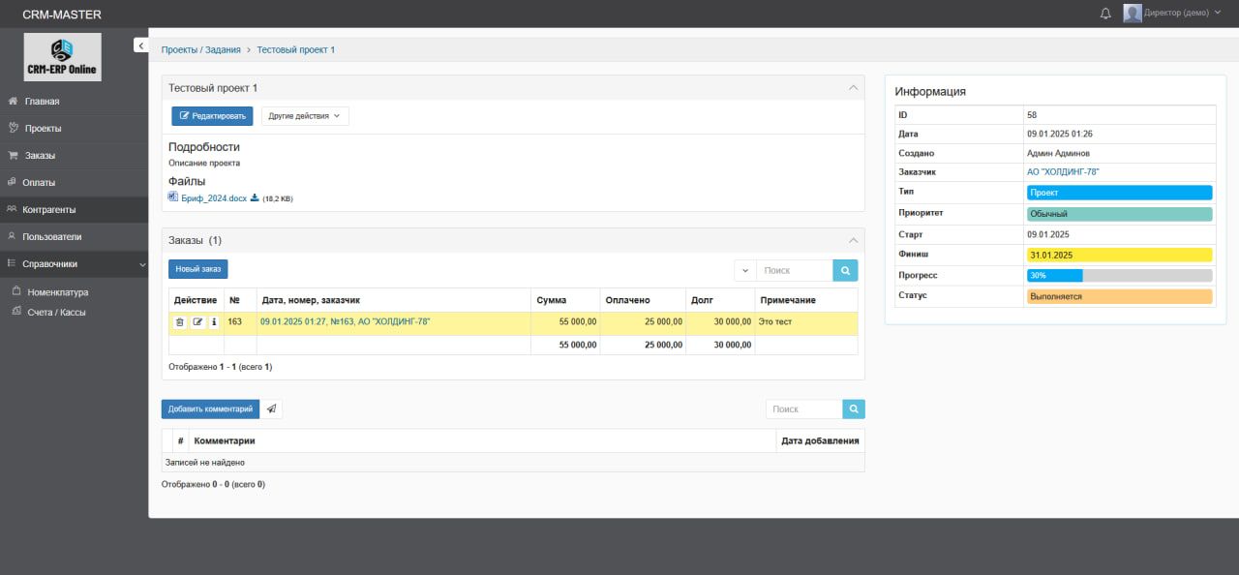Focus the orders Поиск field

tap(794, 270)
